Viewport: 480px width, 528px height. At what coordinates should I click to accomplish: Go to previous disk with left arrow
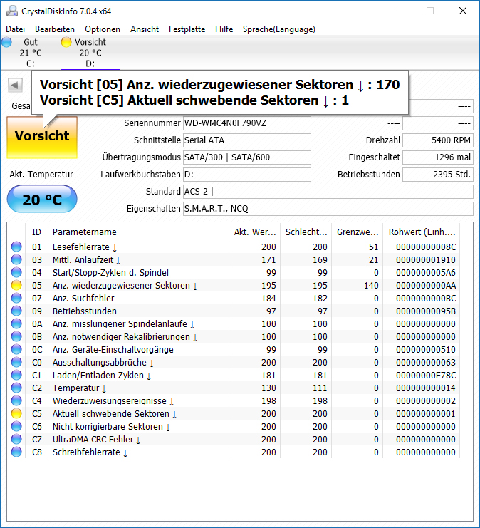coord(15,86)
